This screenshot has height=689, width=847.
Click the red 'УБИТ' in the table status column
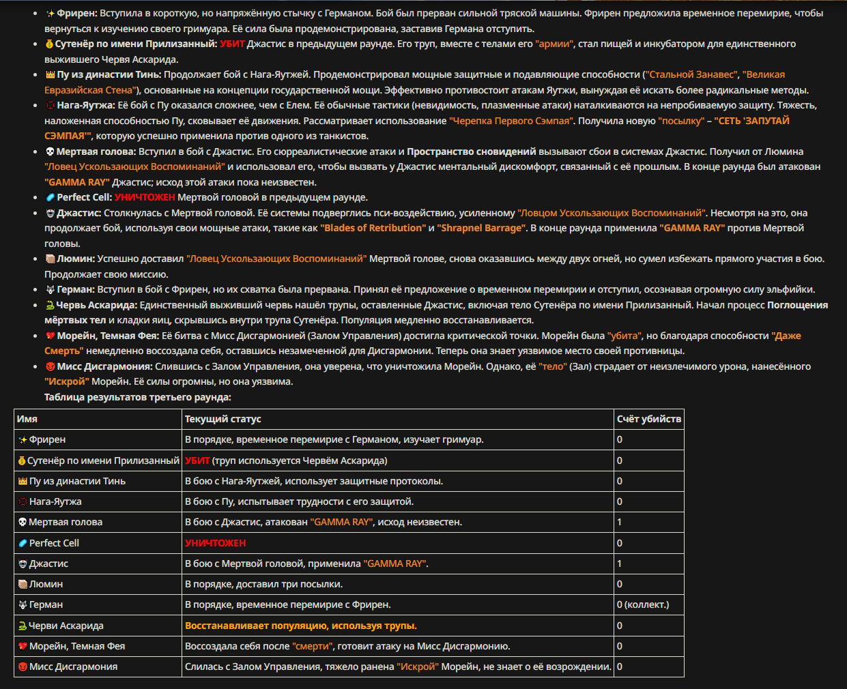tap(197, 460)
